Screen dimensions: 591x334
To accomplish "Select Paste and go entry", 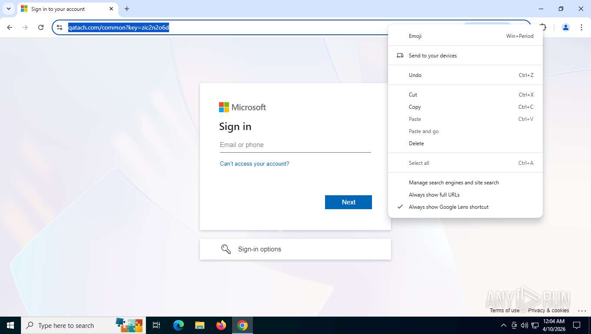I will pos(465,131).
